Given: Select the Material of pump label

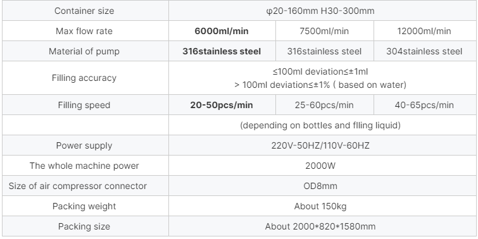Looking at the screenshot, I should click(x=84, y=51).
